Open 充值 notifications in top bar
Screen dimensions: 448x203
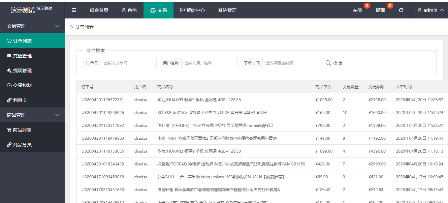(x=357, y=10)
